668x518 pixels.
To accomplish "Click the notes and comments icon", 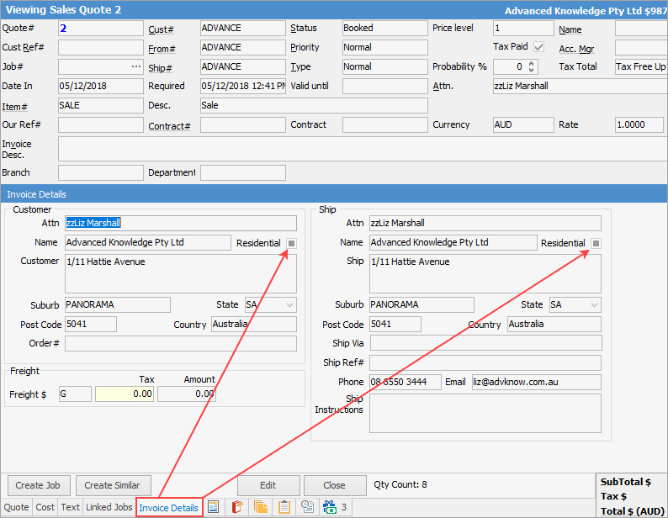I will point(308,507).
